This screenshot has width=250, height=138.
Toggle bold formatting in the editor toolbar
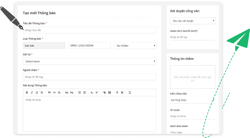27,92
